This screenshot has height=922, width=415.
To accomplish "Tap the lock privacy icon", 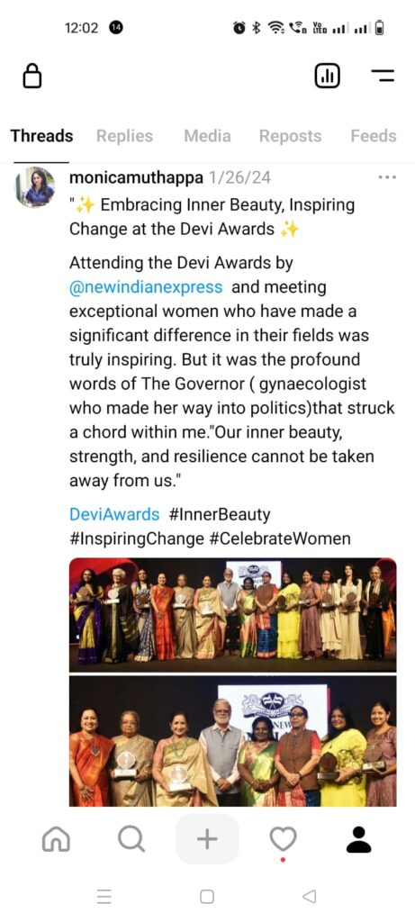I will 32,76.
